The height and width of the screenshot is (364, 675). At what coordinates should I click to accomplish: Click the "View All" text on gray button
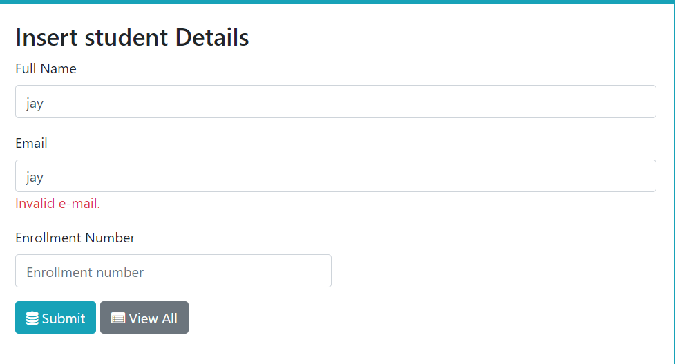[153, 318]
